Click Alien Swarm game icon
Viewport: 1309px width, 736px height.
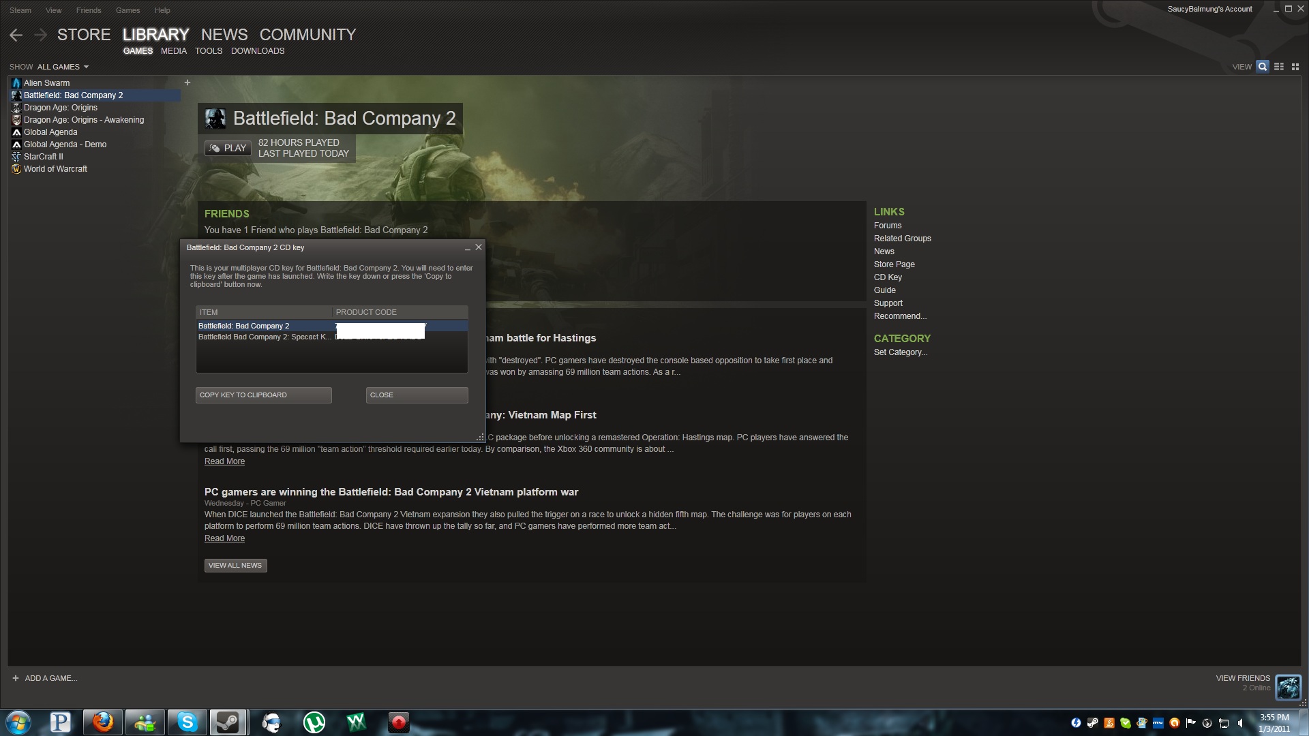pos(16,83)
